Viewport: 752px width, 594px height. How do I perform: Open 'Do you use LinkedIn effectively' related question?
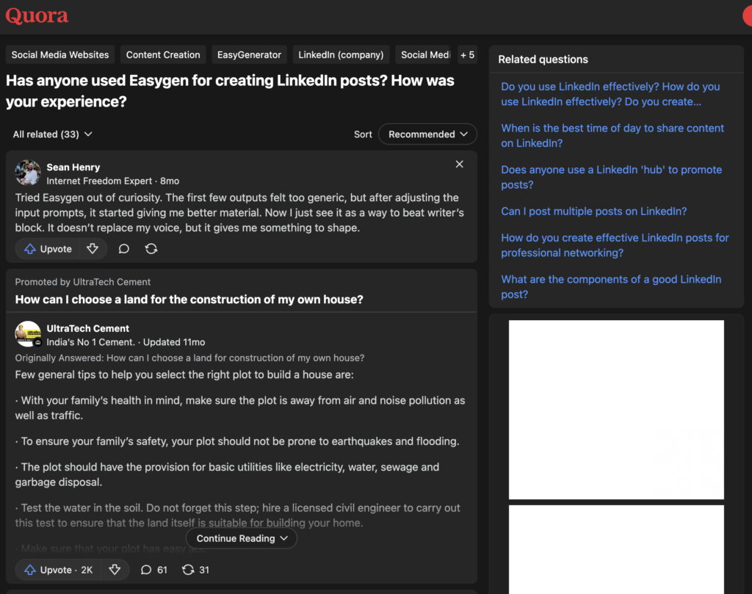coord(610,94)
